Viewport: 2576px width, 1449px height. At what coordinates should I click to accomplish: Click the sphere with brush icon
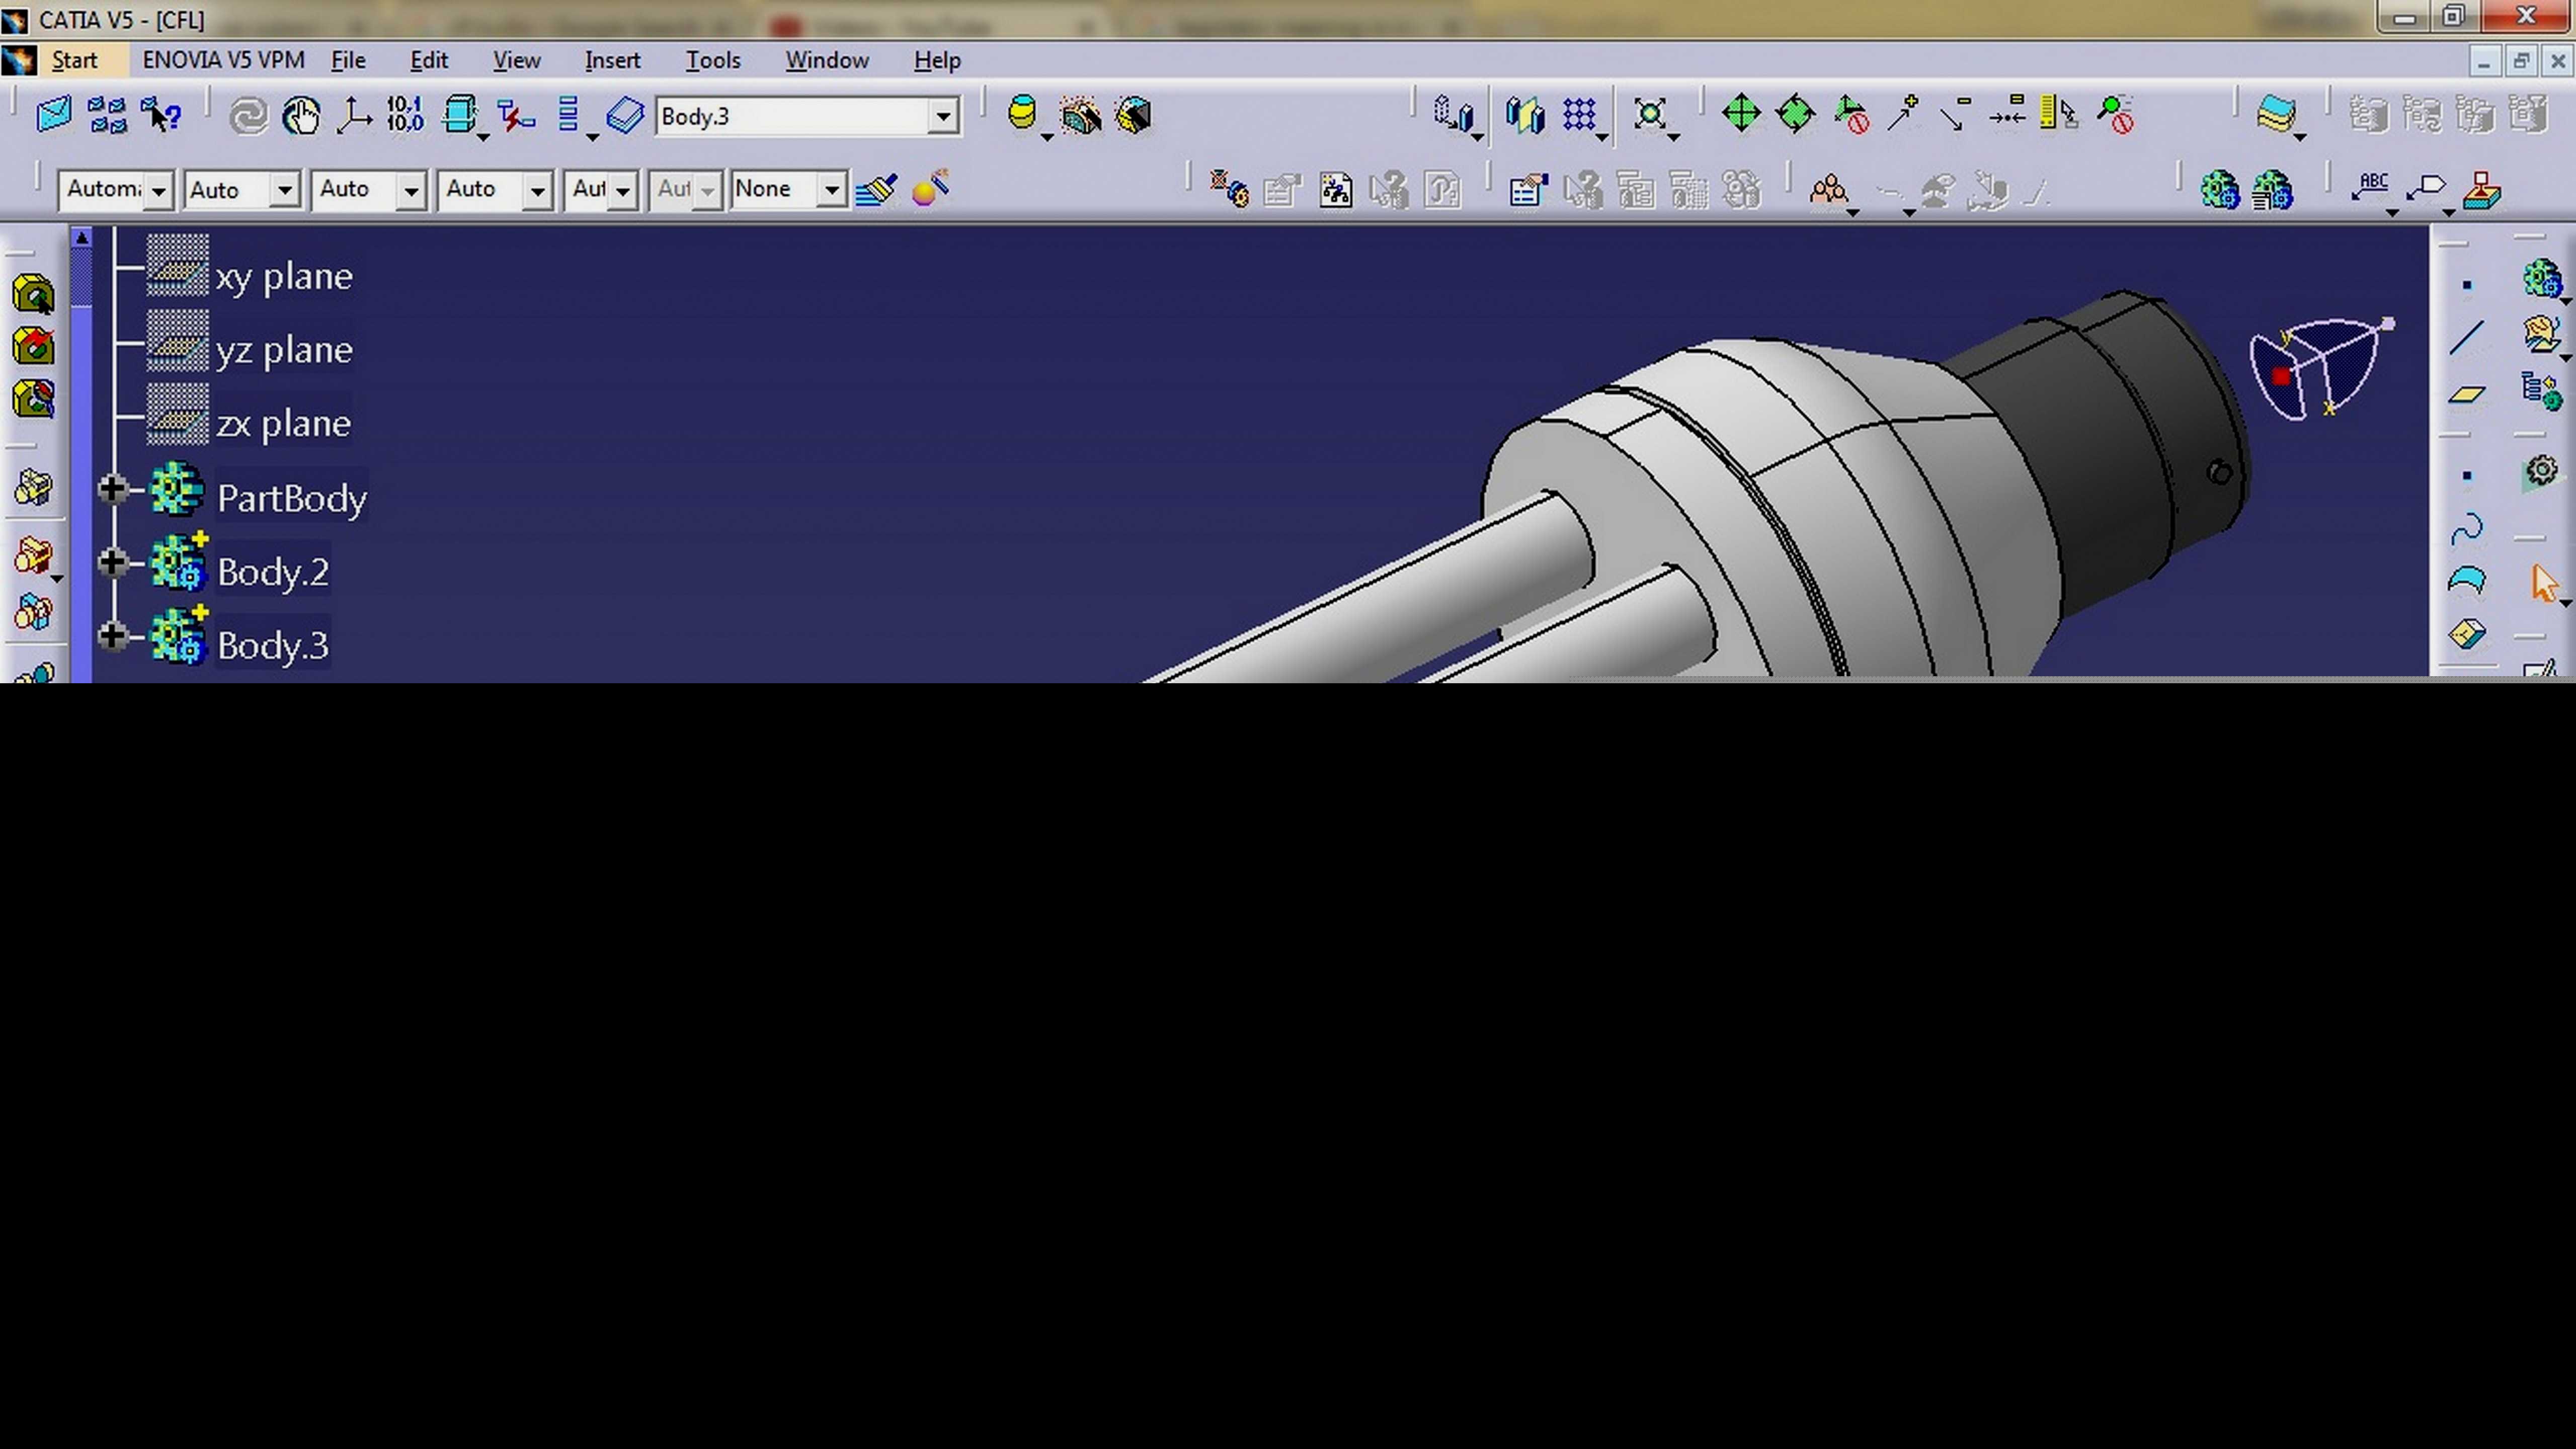[930, 188]
